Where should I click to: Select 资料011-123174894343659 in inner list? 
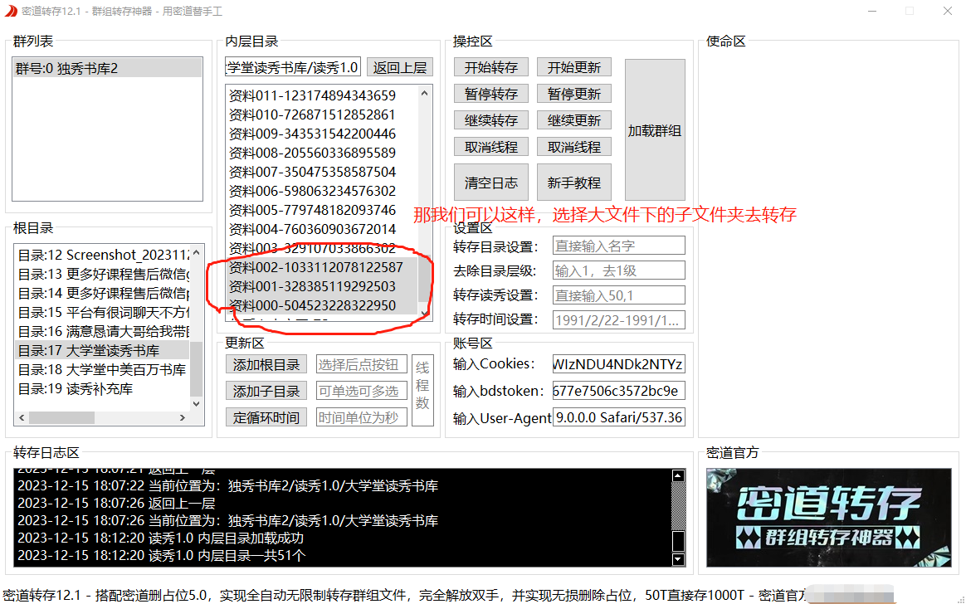(x=323, y=95)
